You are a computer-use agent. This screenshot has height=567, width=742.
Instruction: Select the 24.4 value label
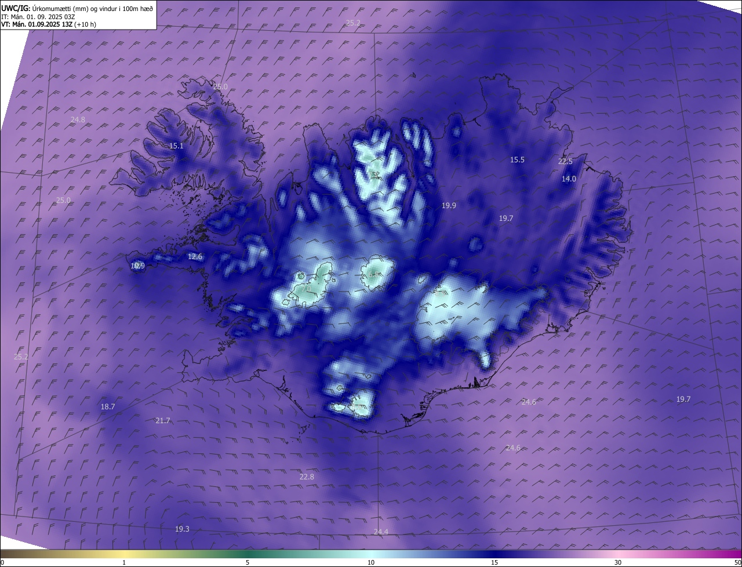(x=381, y=532)
